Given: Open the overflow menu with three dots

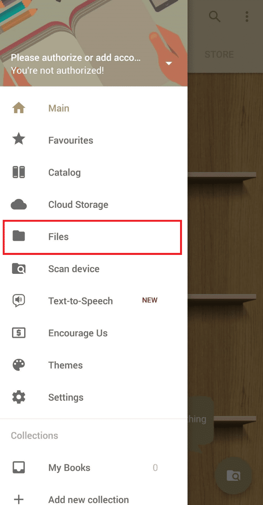Looking at the screenshot, I should point(247,17).
